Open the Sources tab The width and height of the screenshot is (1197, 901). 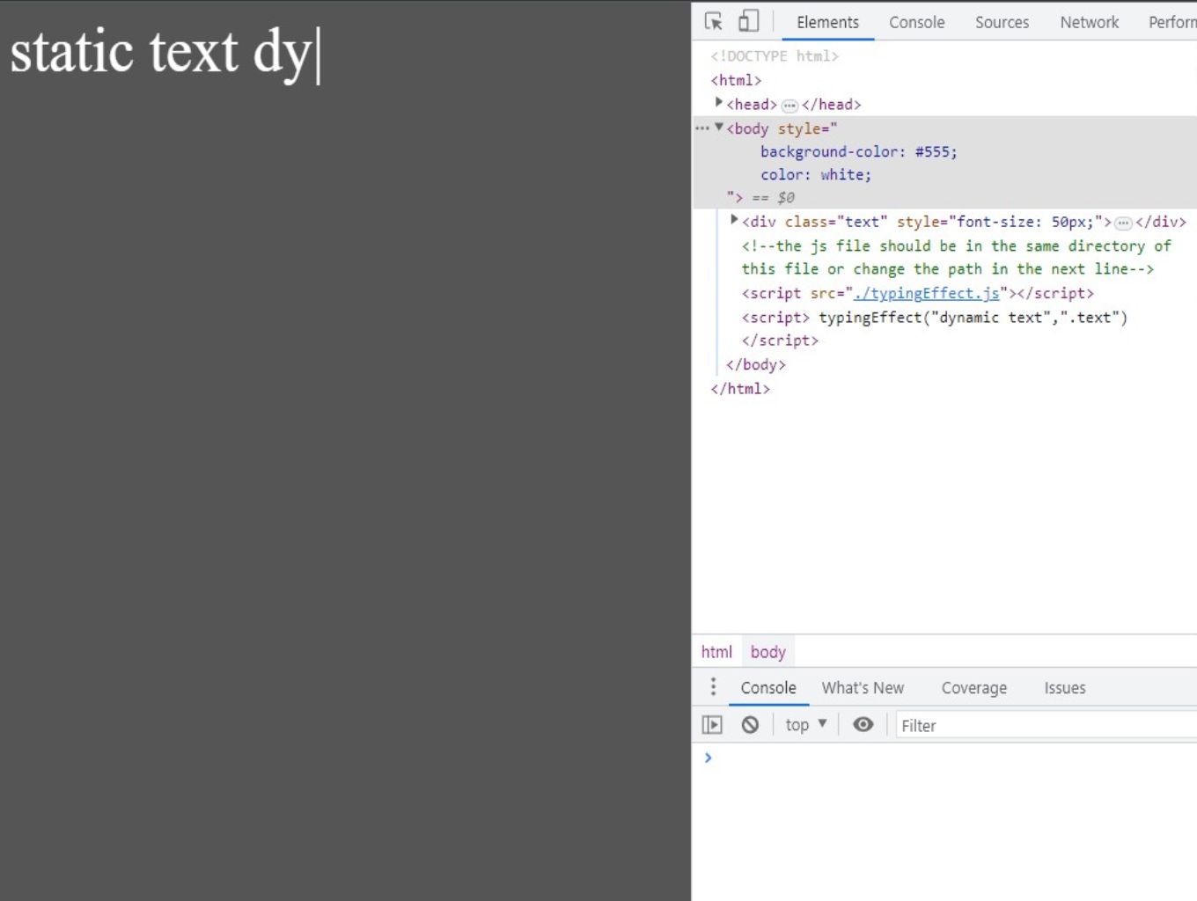click(x=1002, y=22)
